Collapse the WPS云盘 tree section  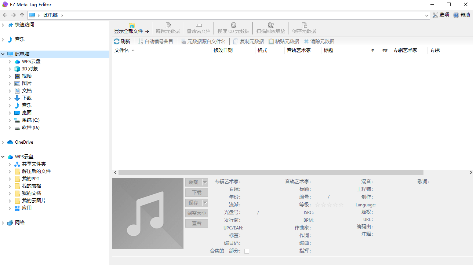point(3,157)
